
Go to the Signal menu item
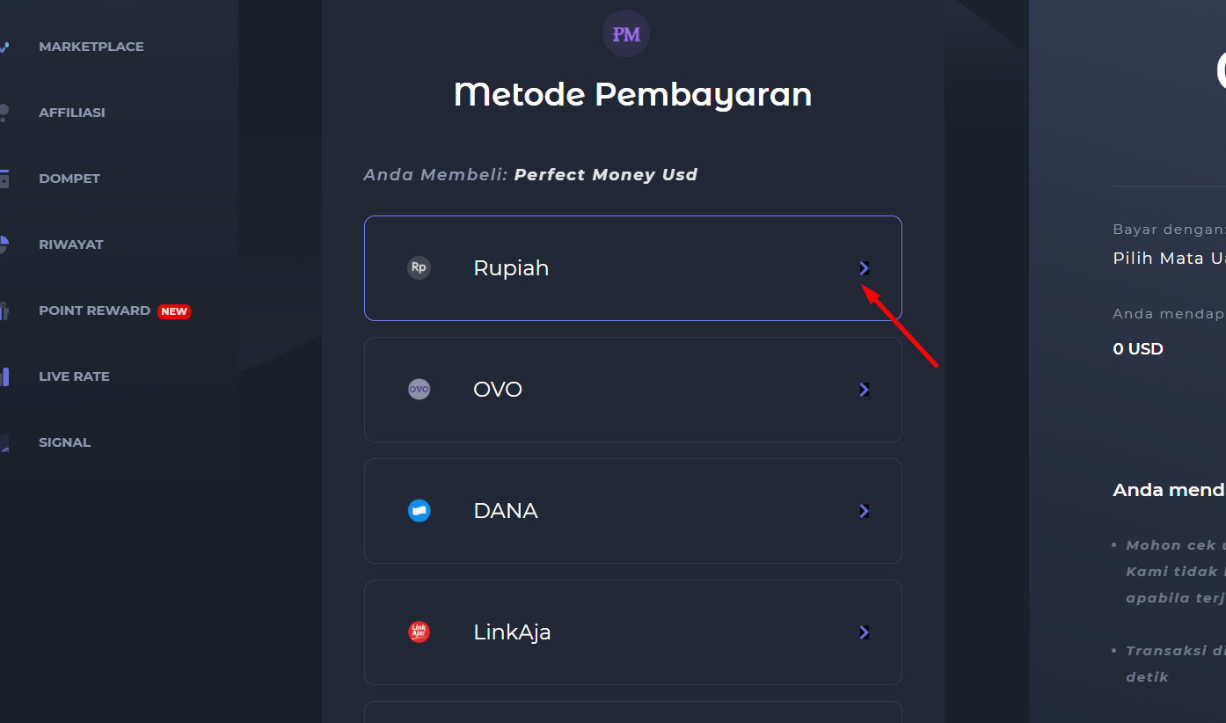click(65, 442)
